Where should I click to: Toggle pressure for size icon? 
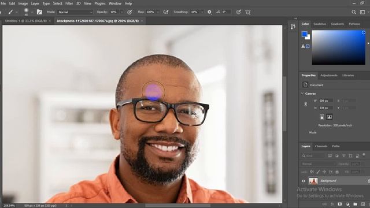point(239,12)
